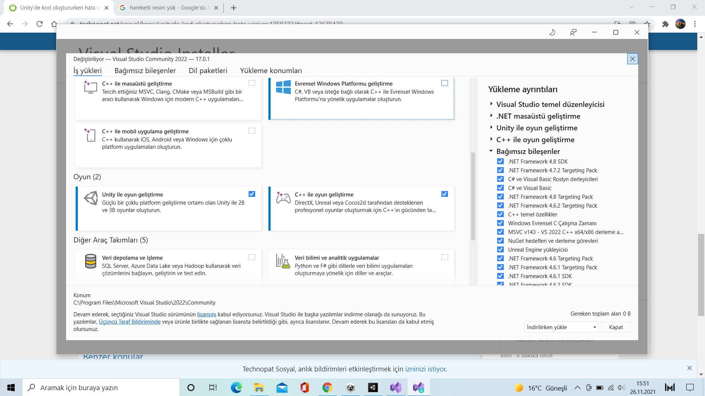Open File Explorer from the taskbar
The image size is (705, 396).
(x=259, y=388)
